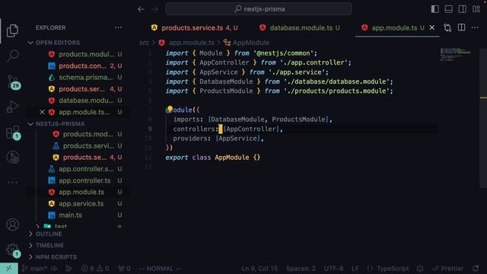Open products.servi... spec file in tree
This screenshot has width=487, height=274.
tap(88, 145)
